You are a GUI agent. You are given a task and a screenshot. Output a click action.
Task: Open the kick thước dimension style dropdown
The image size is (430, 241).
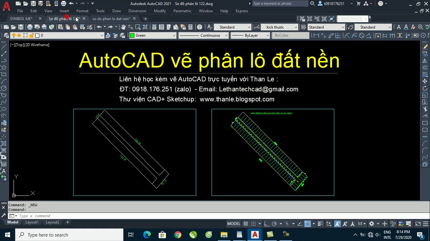pos(279,27)
